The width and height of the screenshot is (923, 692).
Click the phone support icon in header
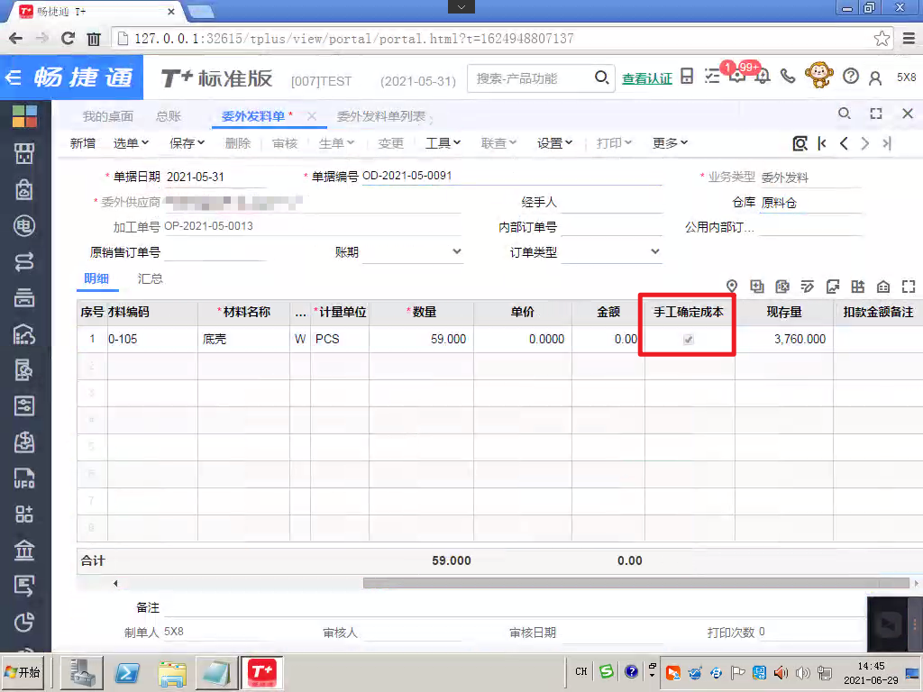tap(788, 77)
